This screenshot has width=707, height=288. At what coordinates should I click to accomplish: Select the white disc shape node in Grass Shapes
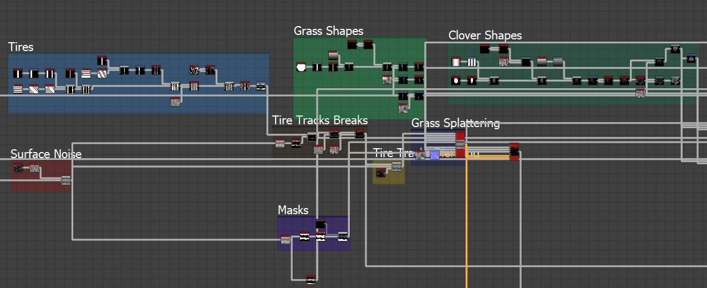(301, 67)
